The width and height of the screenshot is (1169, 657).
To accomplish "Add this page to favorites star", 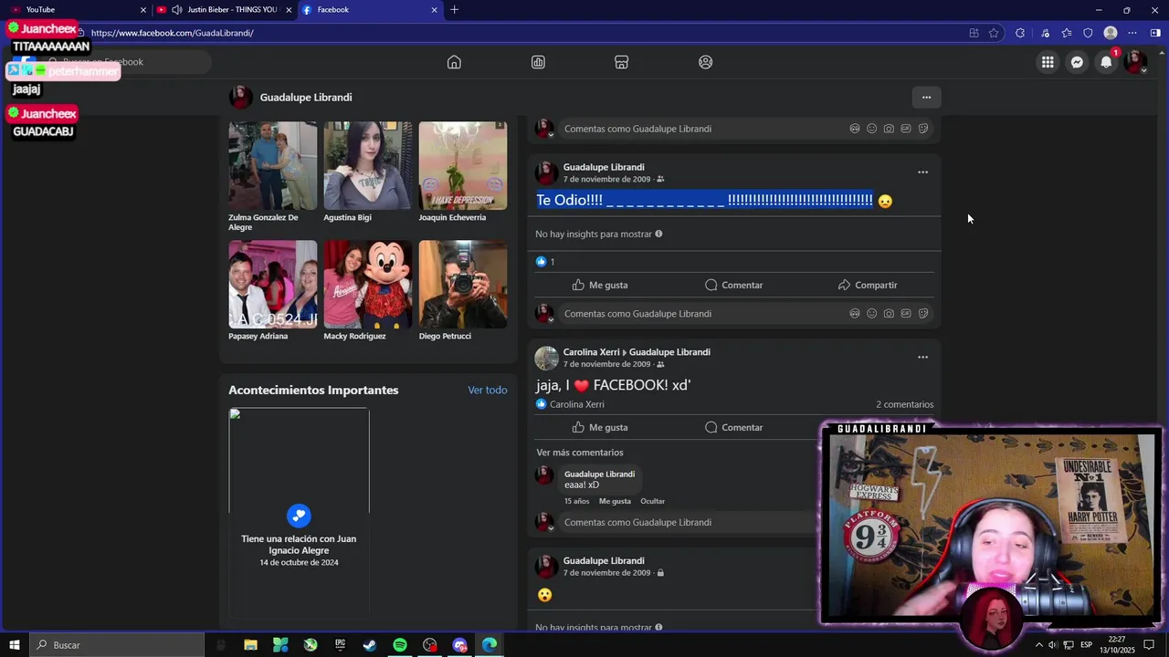I will 994,33.
